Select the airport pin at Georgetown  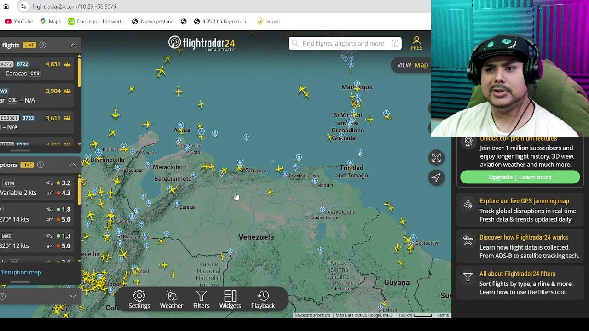point(413,238)
